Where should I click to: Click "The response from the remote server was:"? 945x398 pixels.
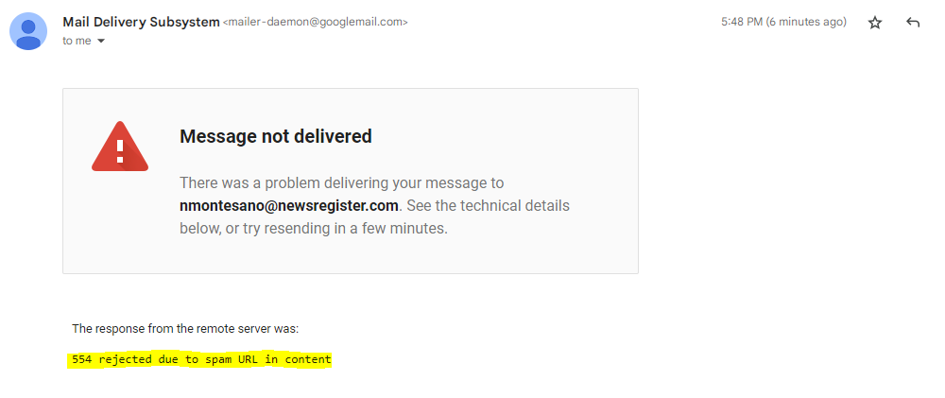coord(185,329)
